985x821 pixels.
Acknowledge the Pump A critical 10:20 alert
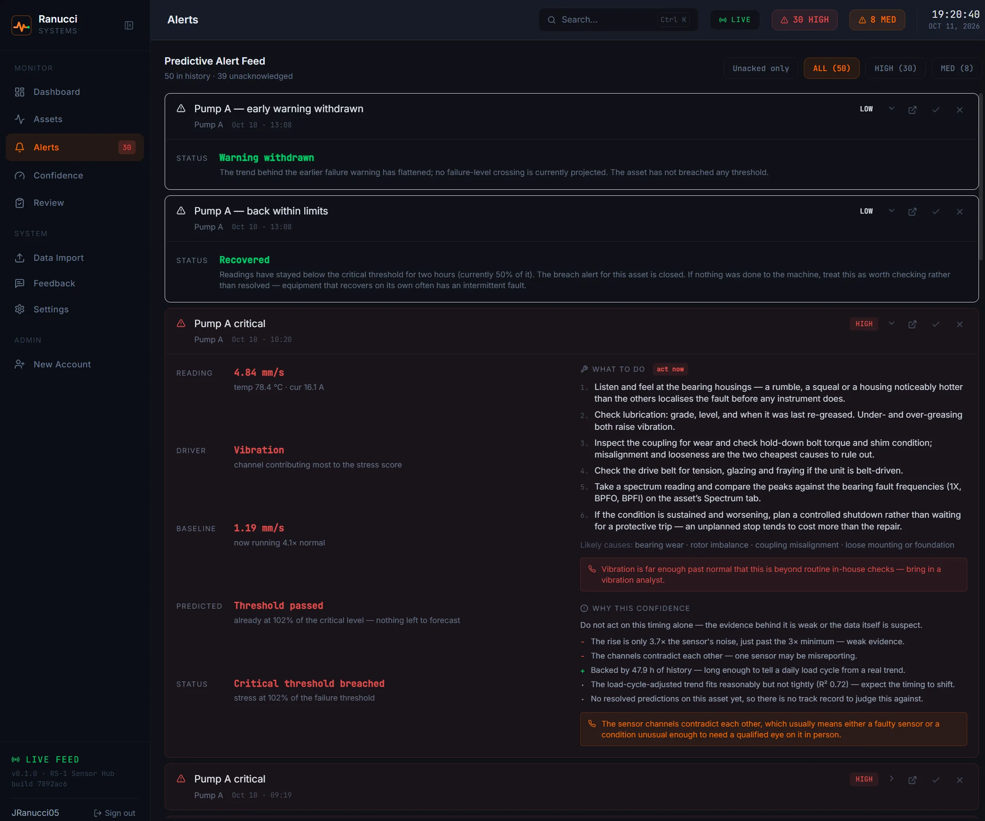pos(936,325)
